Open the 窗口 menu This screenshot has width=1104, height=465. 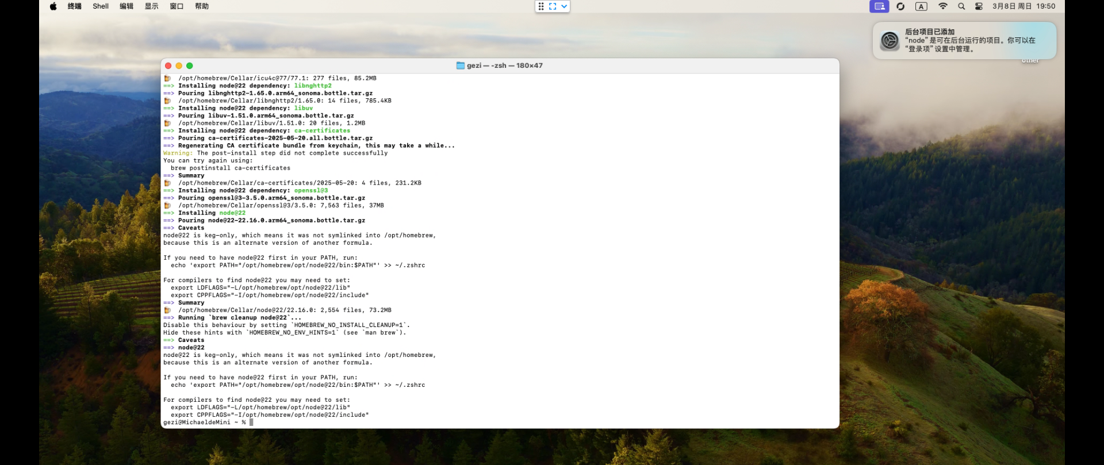[177, 6]
